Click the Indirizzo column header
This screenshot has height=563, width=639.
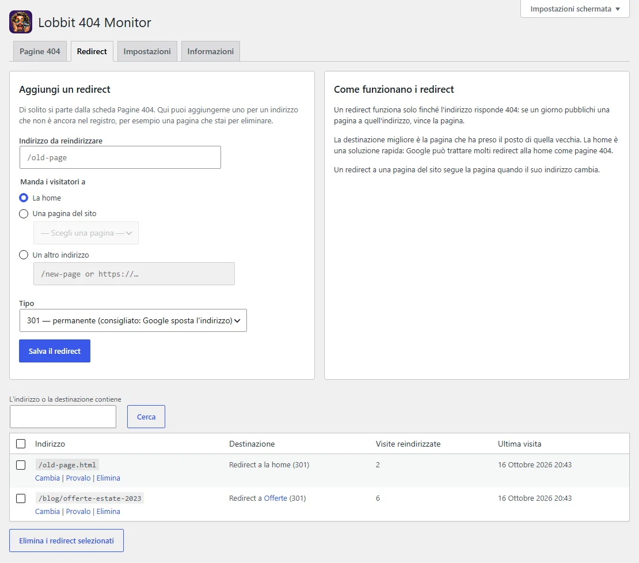click(x=50, y=444)
